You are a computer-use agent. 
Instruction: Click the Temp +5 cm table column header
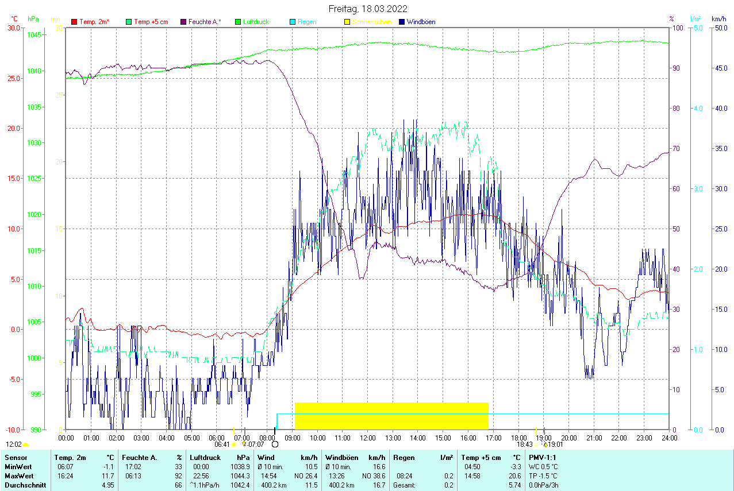click(x=481, y=458)
